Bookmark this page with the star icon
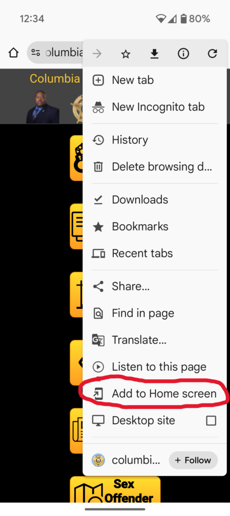 click(126, 54)
